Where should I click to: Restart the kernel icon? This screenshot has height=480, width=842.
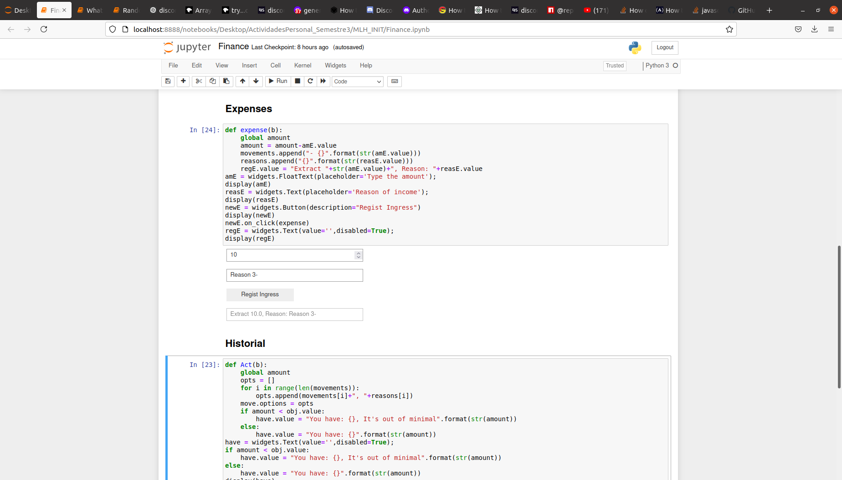pyautogui.click(x=310, y=81)
